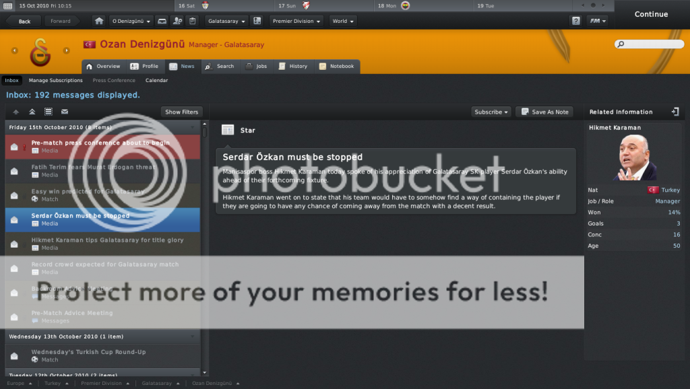The width and height of the screenshot is (690, 389).
Task: Open the clipboard notes icon in the toolbar
Action: pyautogui.click(x=192, y=21)
